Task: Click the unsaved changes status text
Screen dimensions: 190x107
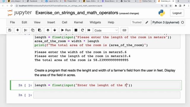Action: pos(129,13)
